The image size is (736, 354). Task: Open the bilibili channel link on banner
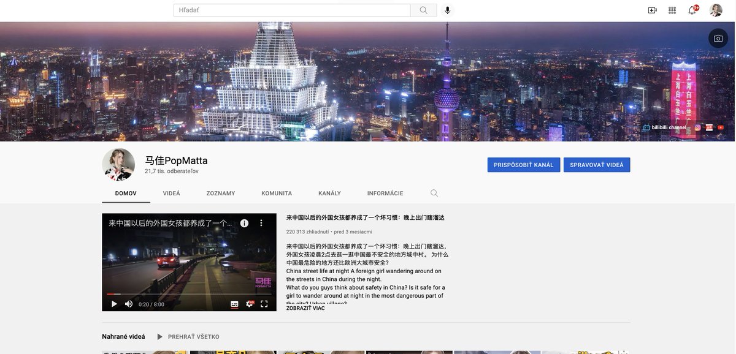tap(665, 127)
